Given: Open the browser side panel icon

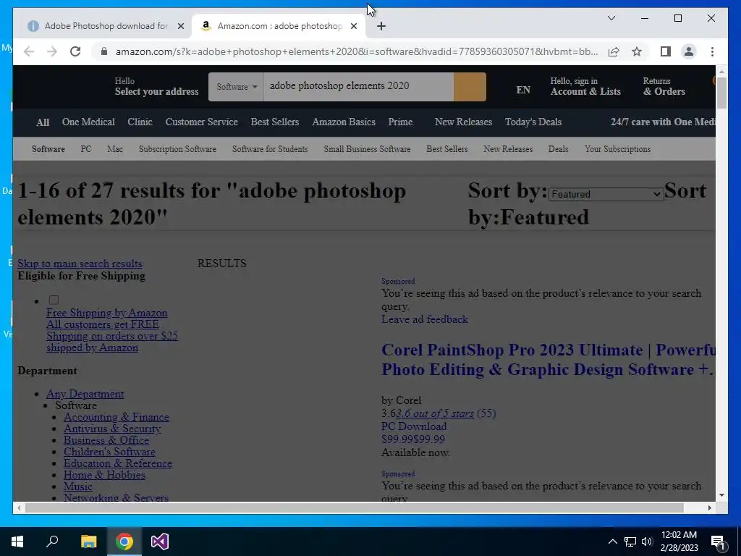Looking at the screenshot, I should [666, 51].
